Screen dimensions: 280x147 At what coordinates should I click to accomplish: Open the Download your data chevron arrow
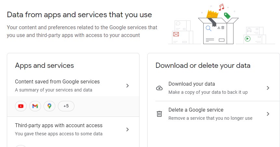click(x=268, y=88)
